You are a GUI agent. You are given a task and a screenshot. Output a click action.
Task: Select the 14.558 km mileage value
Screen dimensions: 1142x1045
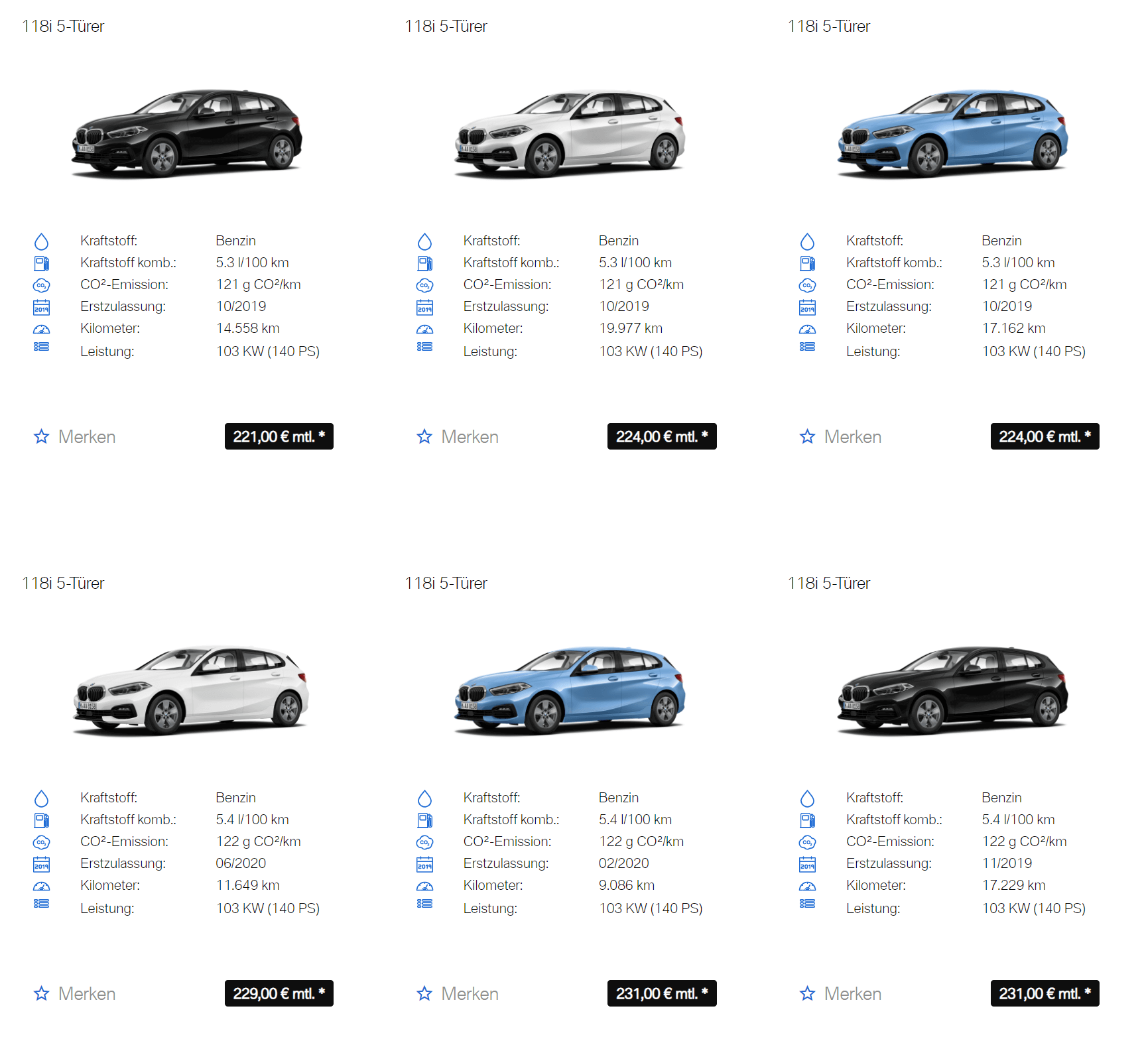[x=248, y=328]
